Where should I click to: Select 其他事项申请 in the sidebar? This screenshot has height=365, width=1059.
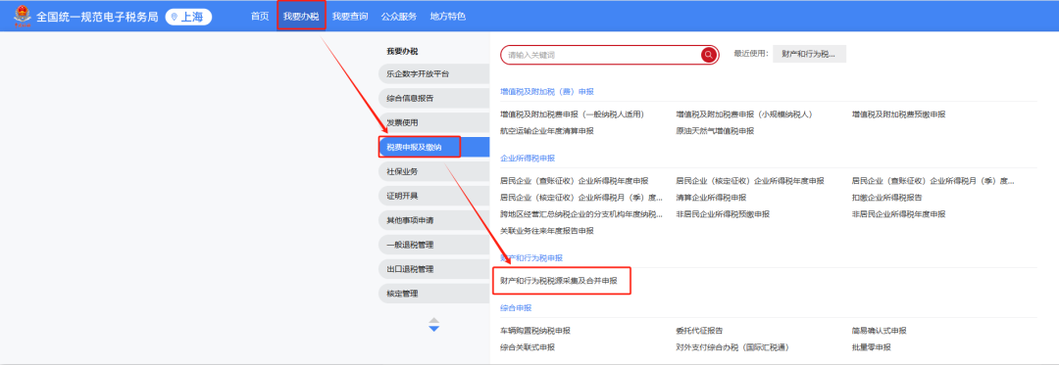tap(433, 220)
